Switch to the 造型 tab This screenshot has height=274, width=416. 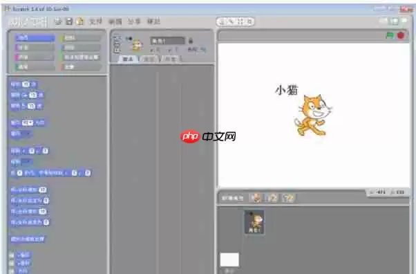pyautogui.click(x=149, y=59)
